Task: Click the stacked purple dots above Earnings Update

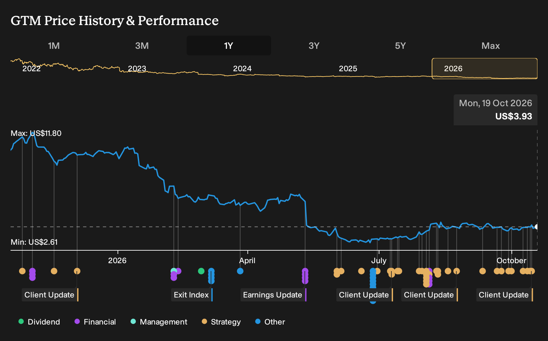Action: (305, 276)
